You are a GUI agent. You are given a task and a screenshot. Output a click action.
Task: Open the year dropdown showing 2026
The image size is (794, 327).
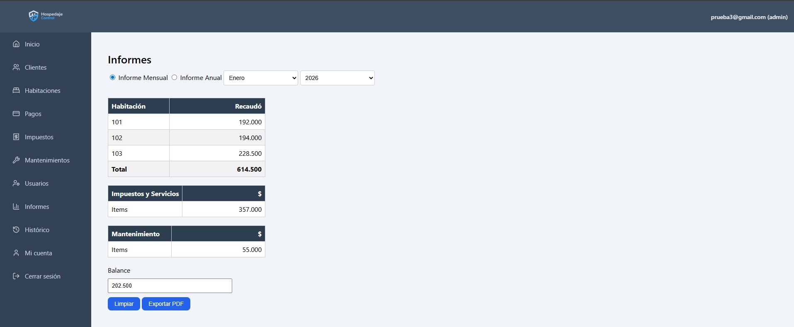337,78
